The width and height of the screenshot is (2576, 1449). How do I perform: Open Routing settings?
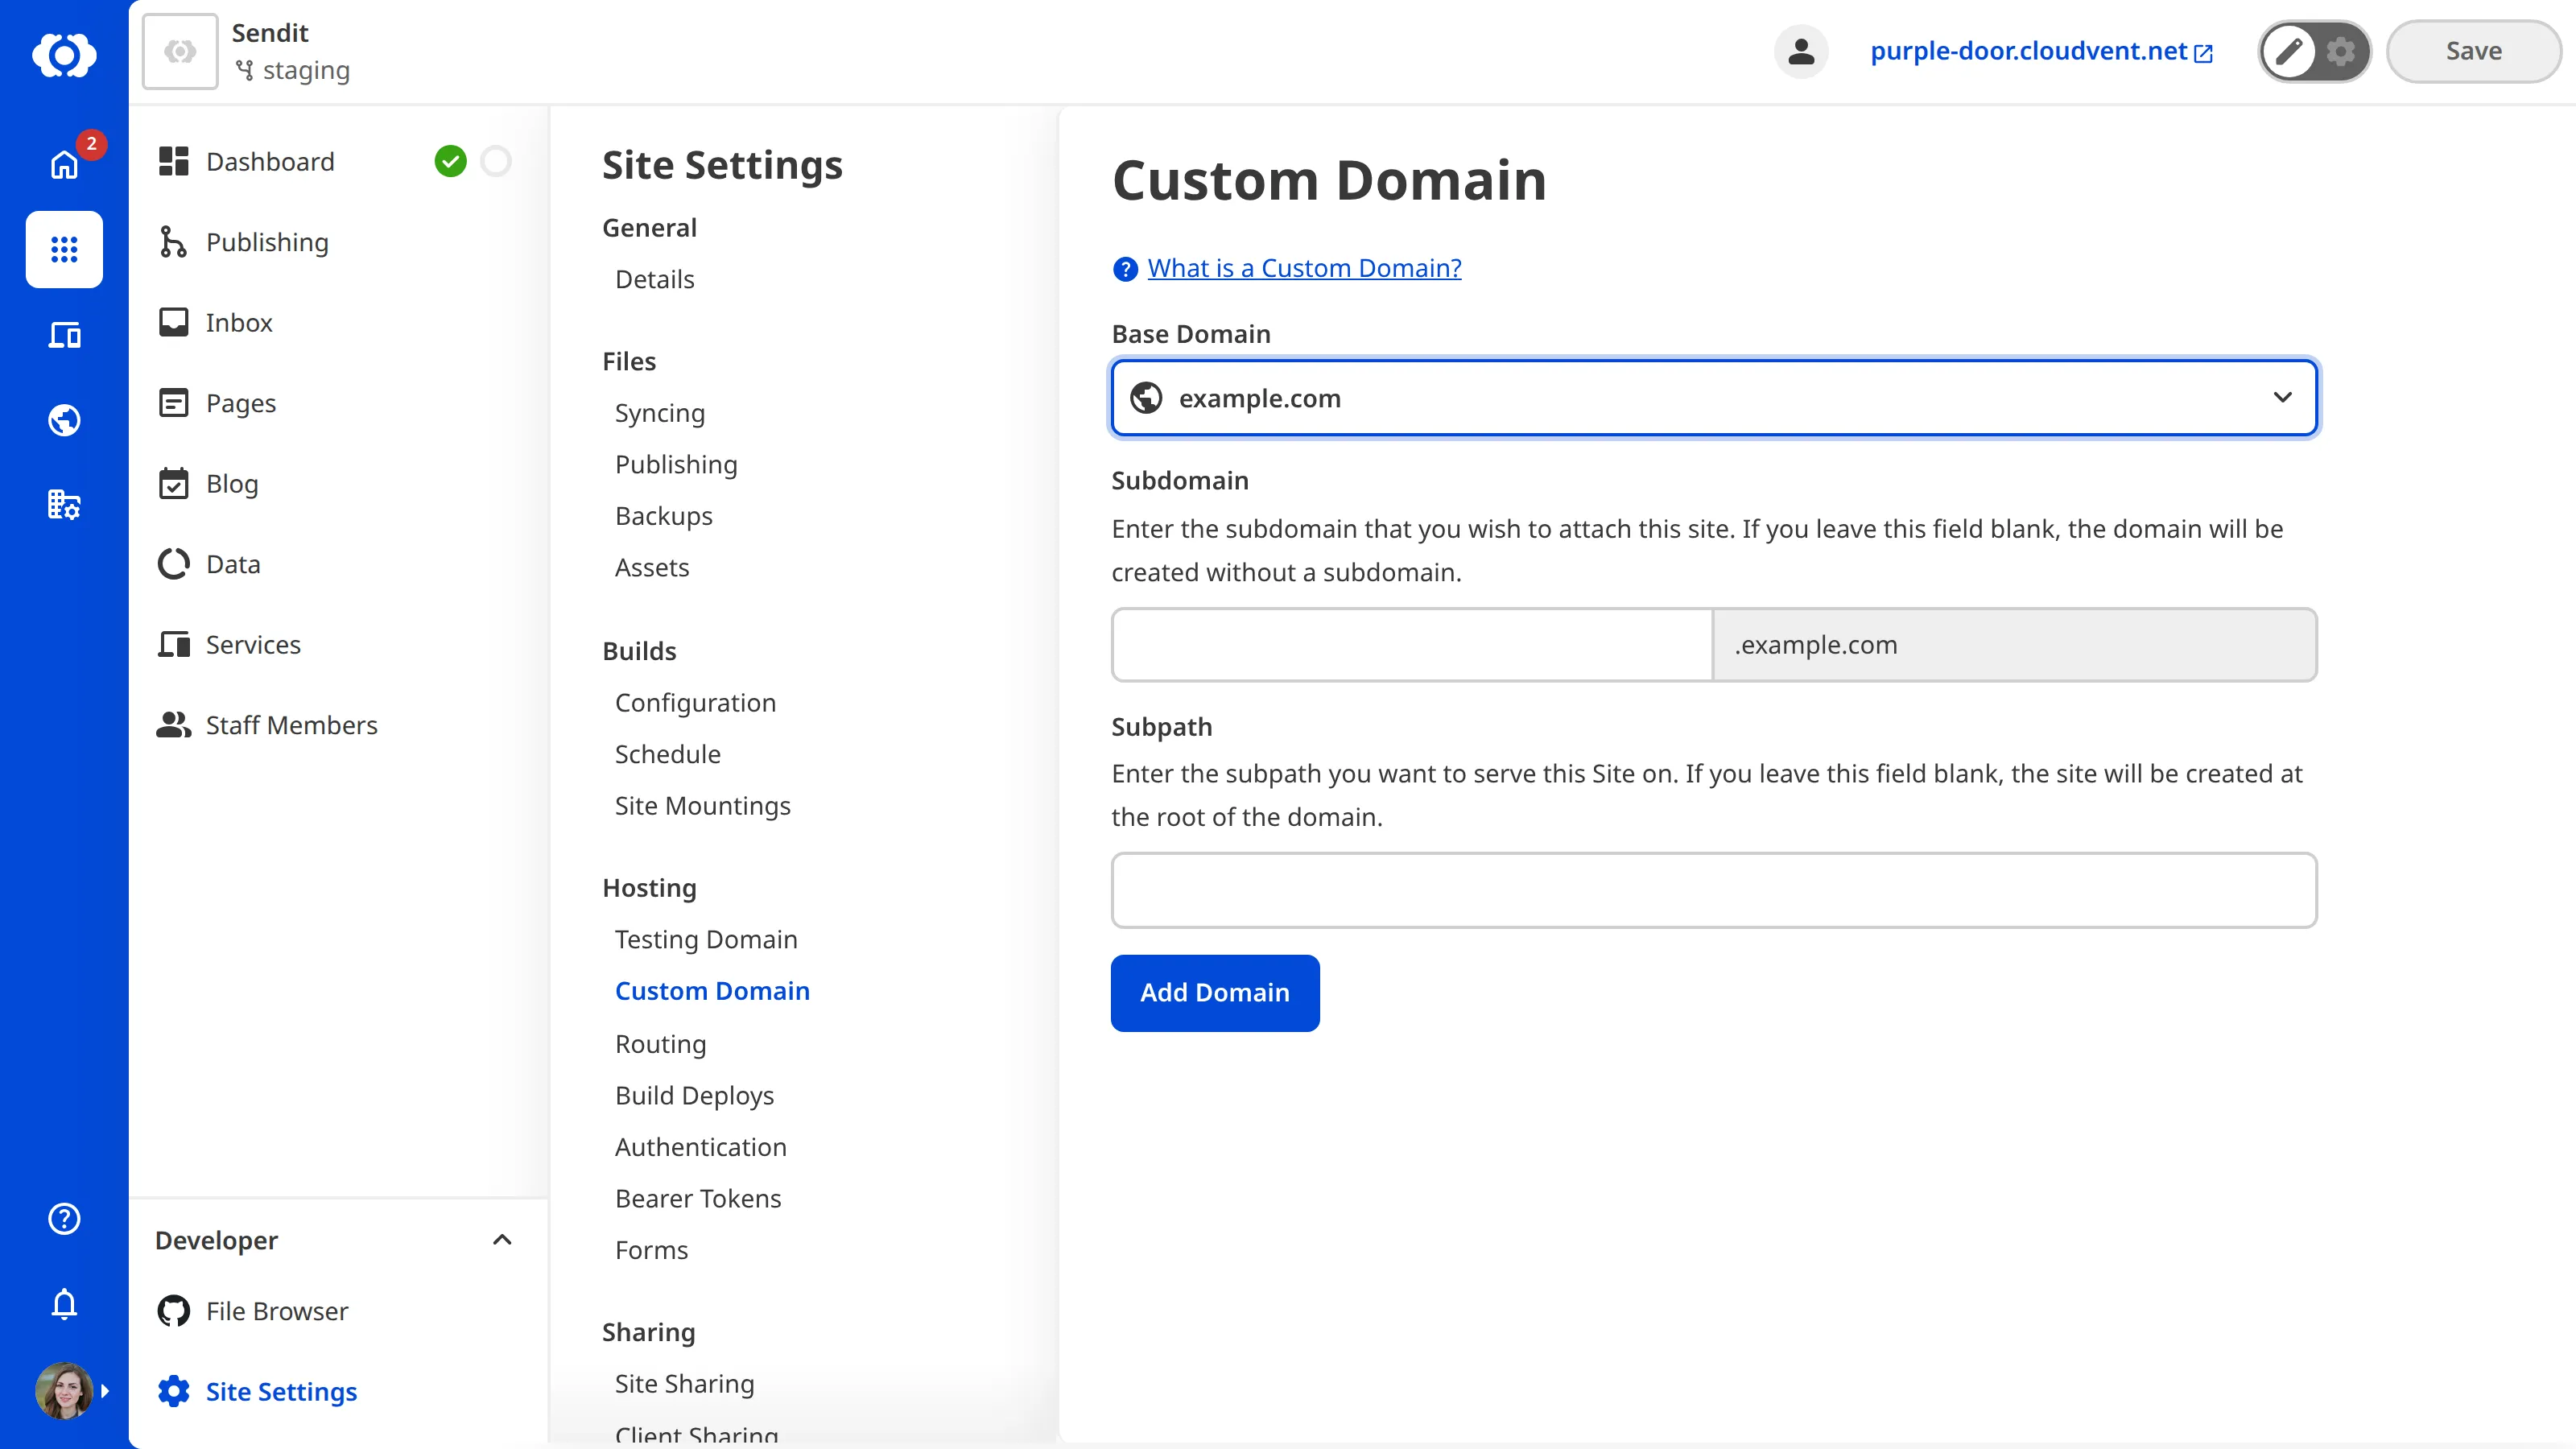point(660,1044)
